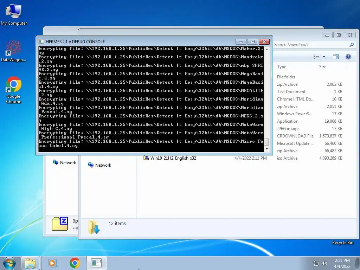The height and width of the screenshot is (270, 360).
Task: Click the Downloads folder icon in details pane
Action: point(94,227)
